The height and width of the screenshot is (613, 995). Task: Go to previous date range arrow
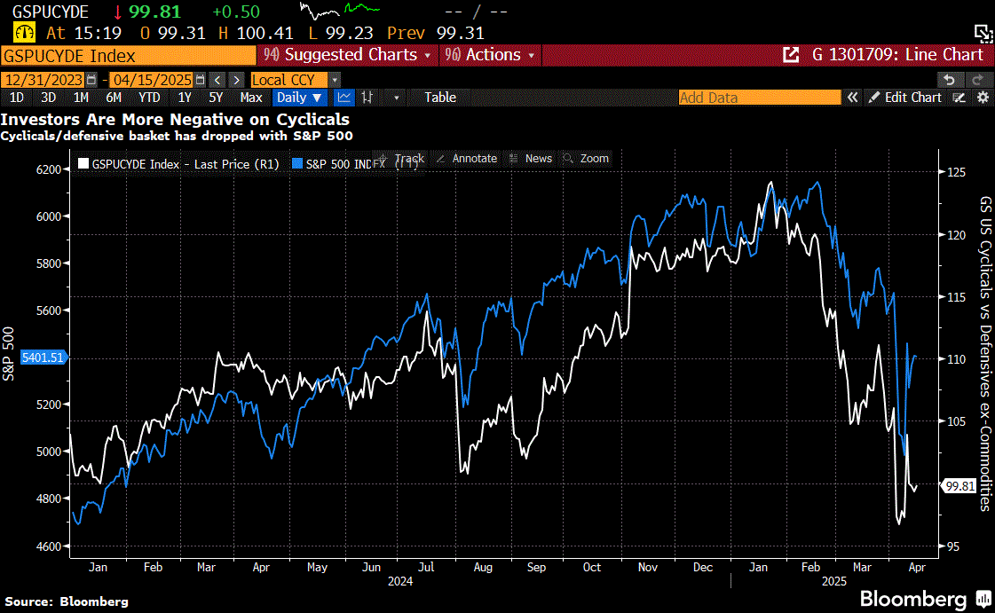[x=217, y=80]
